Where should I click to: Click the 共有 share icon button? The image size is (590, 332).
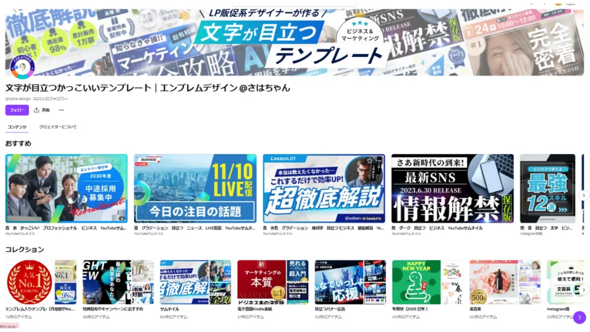pos(41,110)
